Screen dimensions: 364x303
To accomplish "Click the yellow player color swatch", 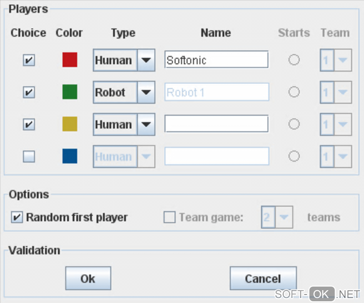I will 70,124.
